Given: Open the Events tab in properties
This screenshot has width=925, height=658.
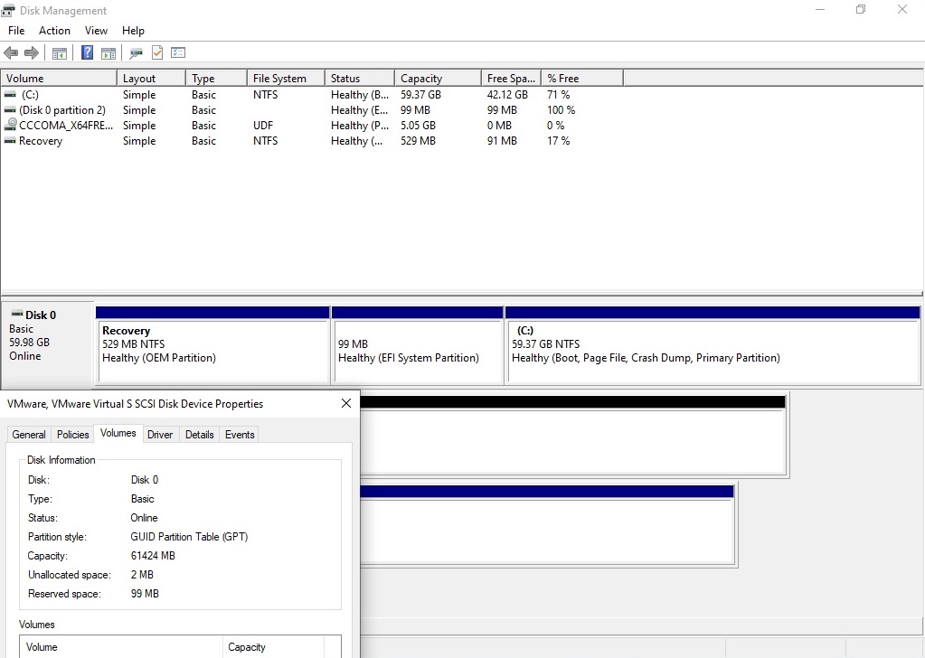Looking at the screenshot, I should pos(240,435).
